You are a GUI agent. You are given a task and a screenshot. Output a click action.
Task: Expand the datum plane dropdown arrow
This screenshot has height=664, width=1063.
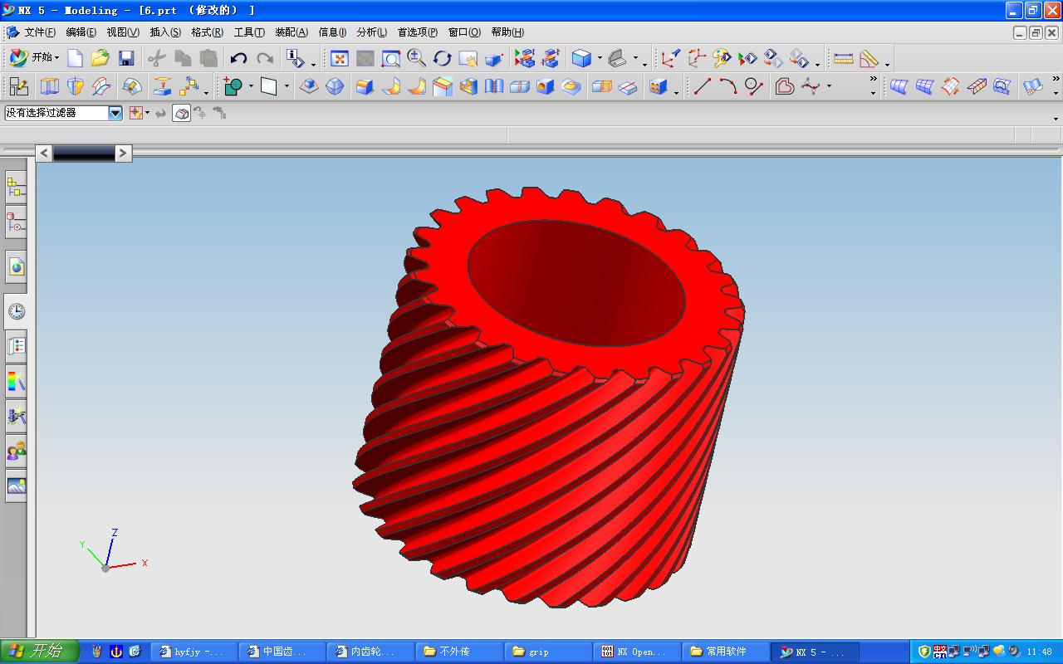(287, 86)
